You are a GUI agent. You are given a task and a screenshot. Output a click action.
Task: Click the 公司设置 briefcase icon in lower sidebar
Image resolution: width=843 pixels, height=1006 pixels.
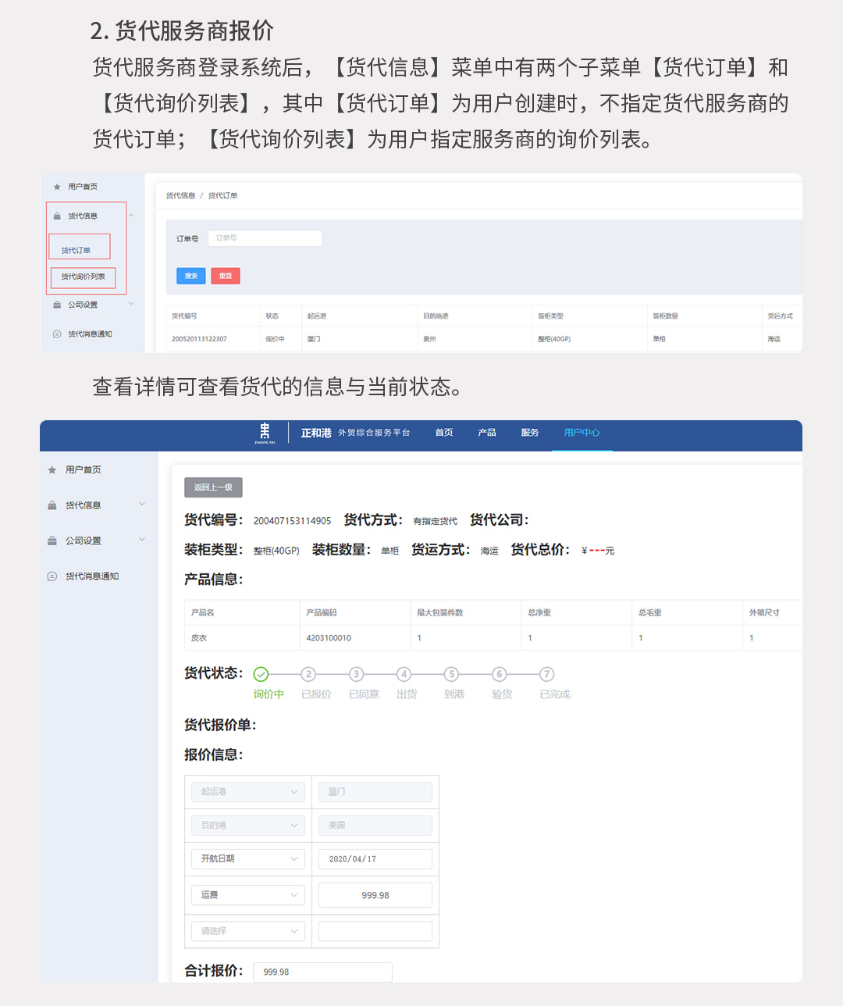pos(52,540)
